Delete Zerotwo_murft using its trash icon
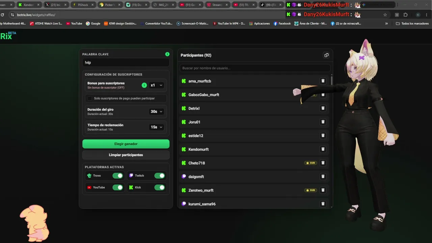 [x=323, y=190]
